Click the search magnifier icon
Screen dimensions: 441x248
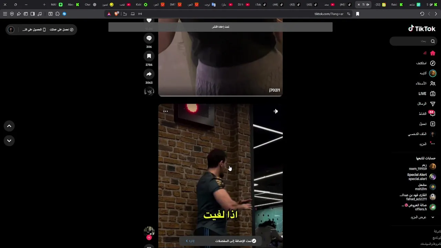coord(433,41)
